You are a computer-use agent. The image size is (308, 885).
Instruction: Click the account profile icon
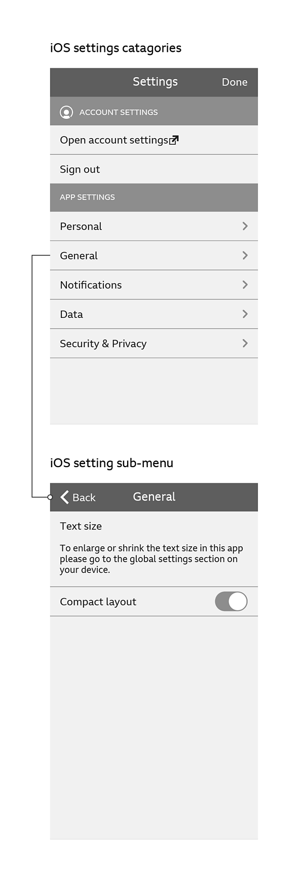(66, 112)
